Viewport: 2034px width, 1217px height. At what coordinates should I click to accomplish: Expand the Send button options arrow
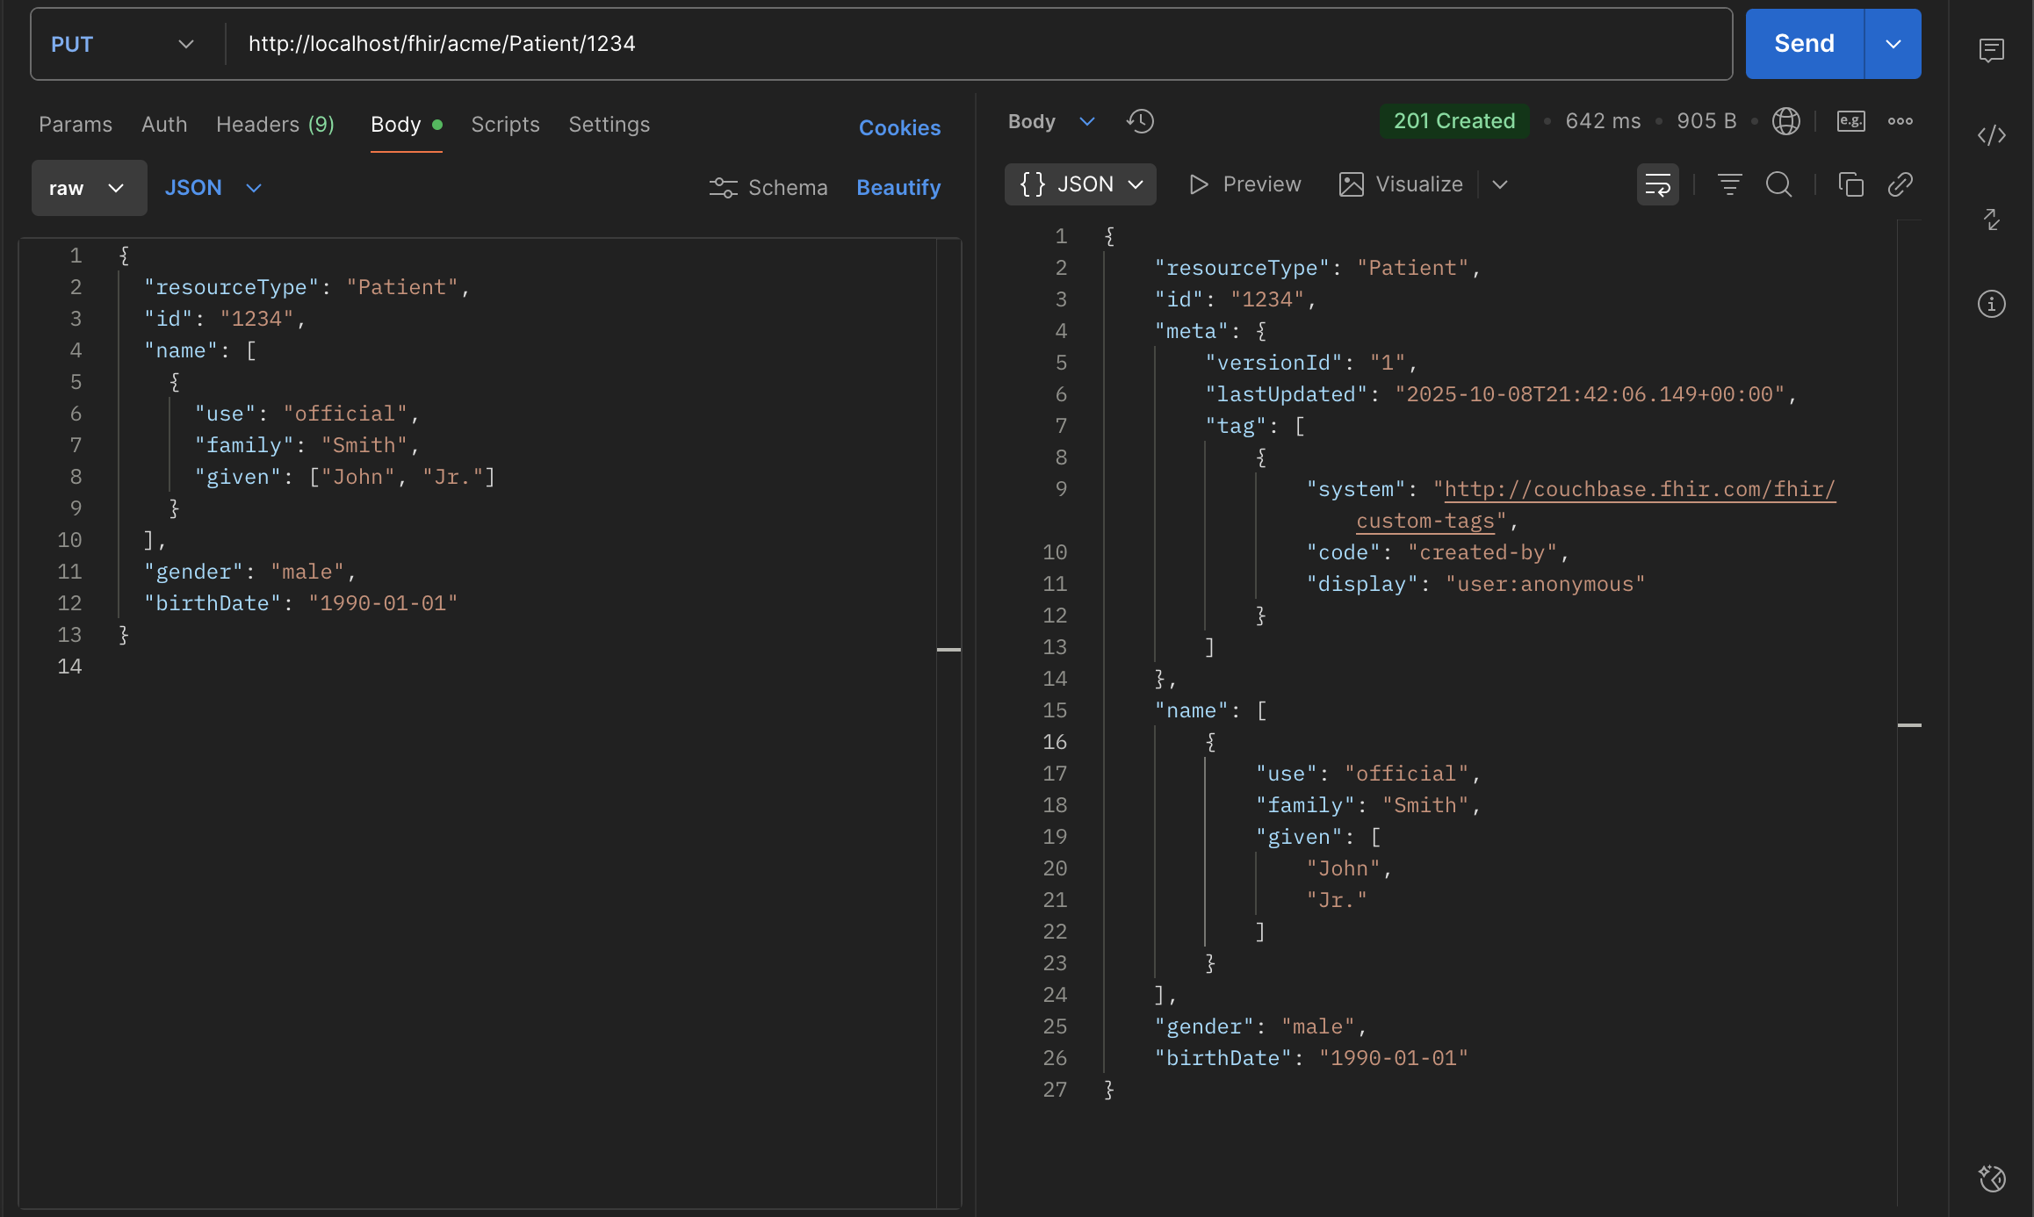(x=1893, y=44)
